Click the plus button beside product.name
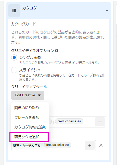Viewport: 117px width, 165px height. 100,122
